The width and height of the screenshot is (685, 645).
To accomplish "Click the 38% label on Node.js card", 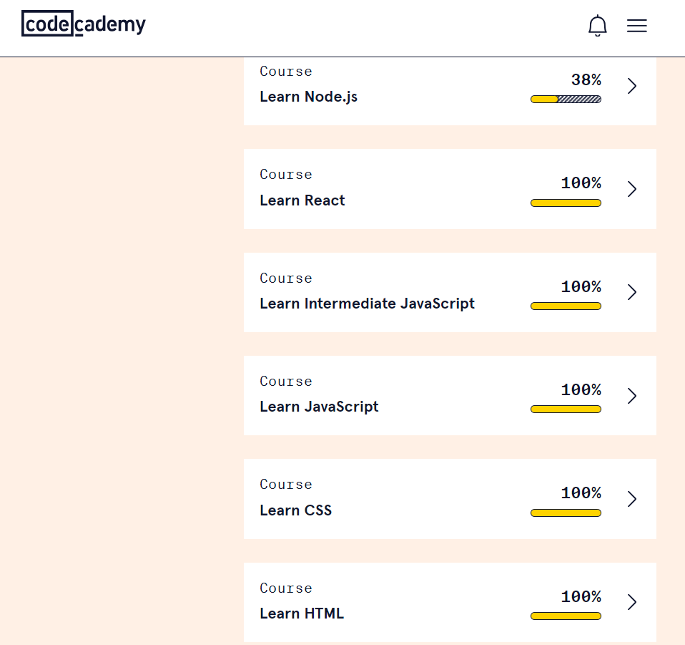I will pyautogui.click(x=586, y=79).
